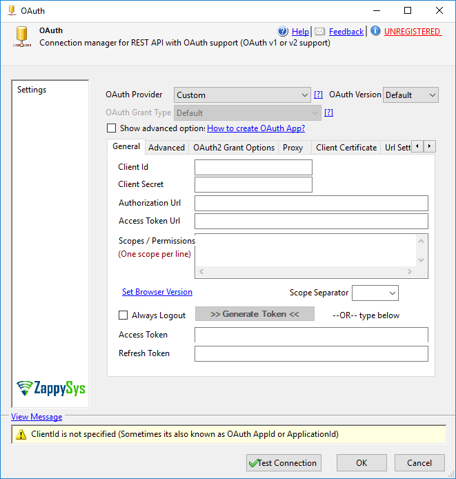Image resolution: width=456 pixels, height=479 pixels.
Task: Click the Test Connection button
Action: 284,463
